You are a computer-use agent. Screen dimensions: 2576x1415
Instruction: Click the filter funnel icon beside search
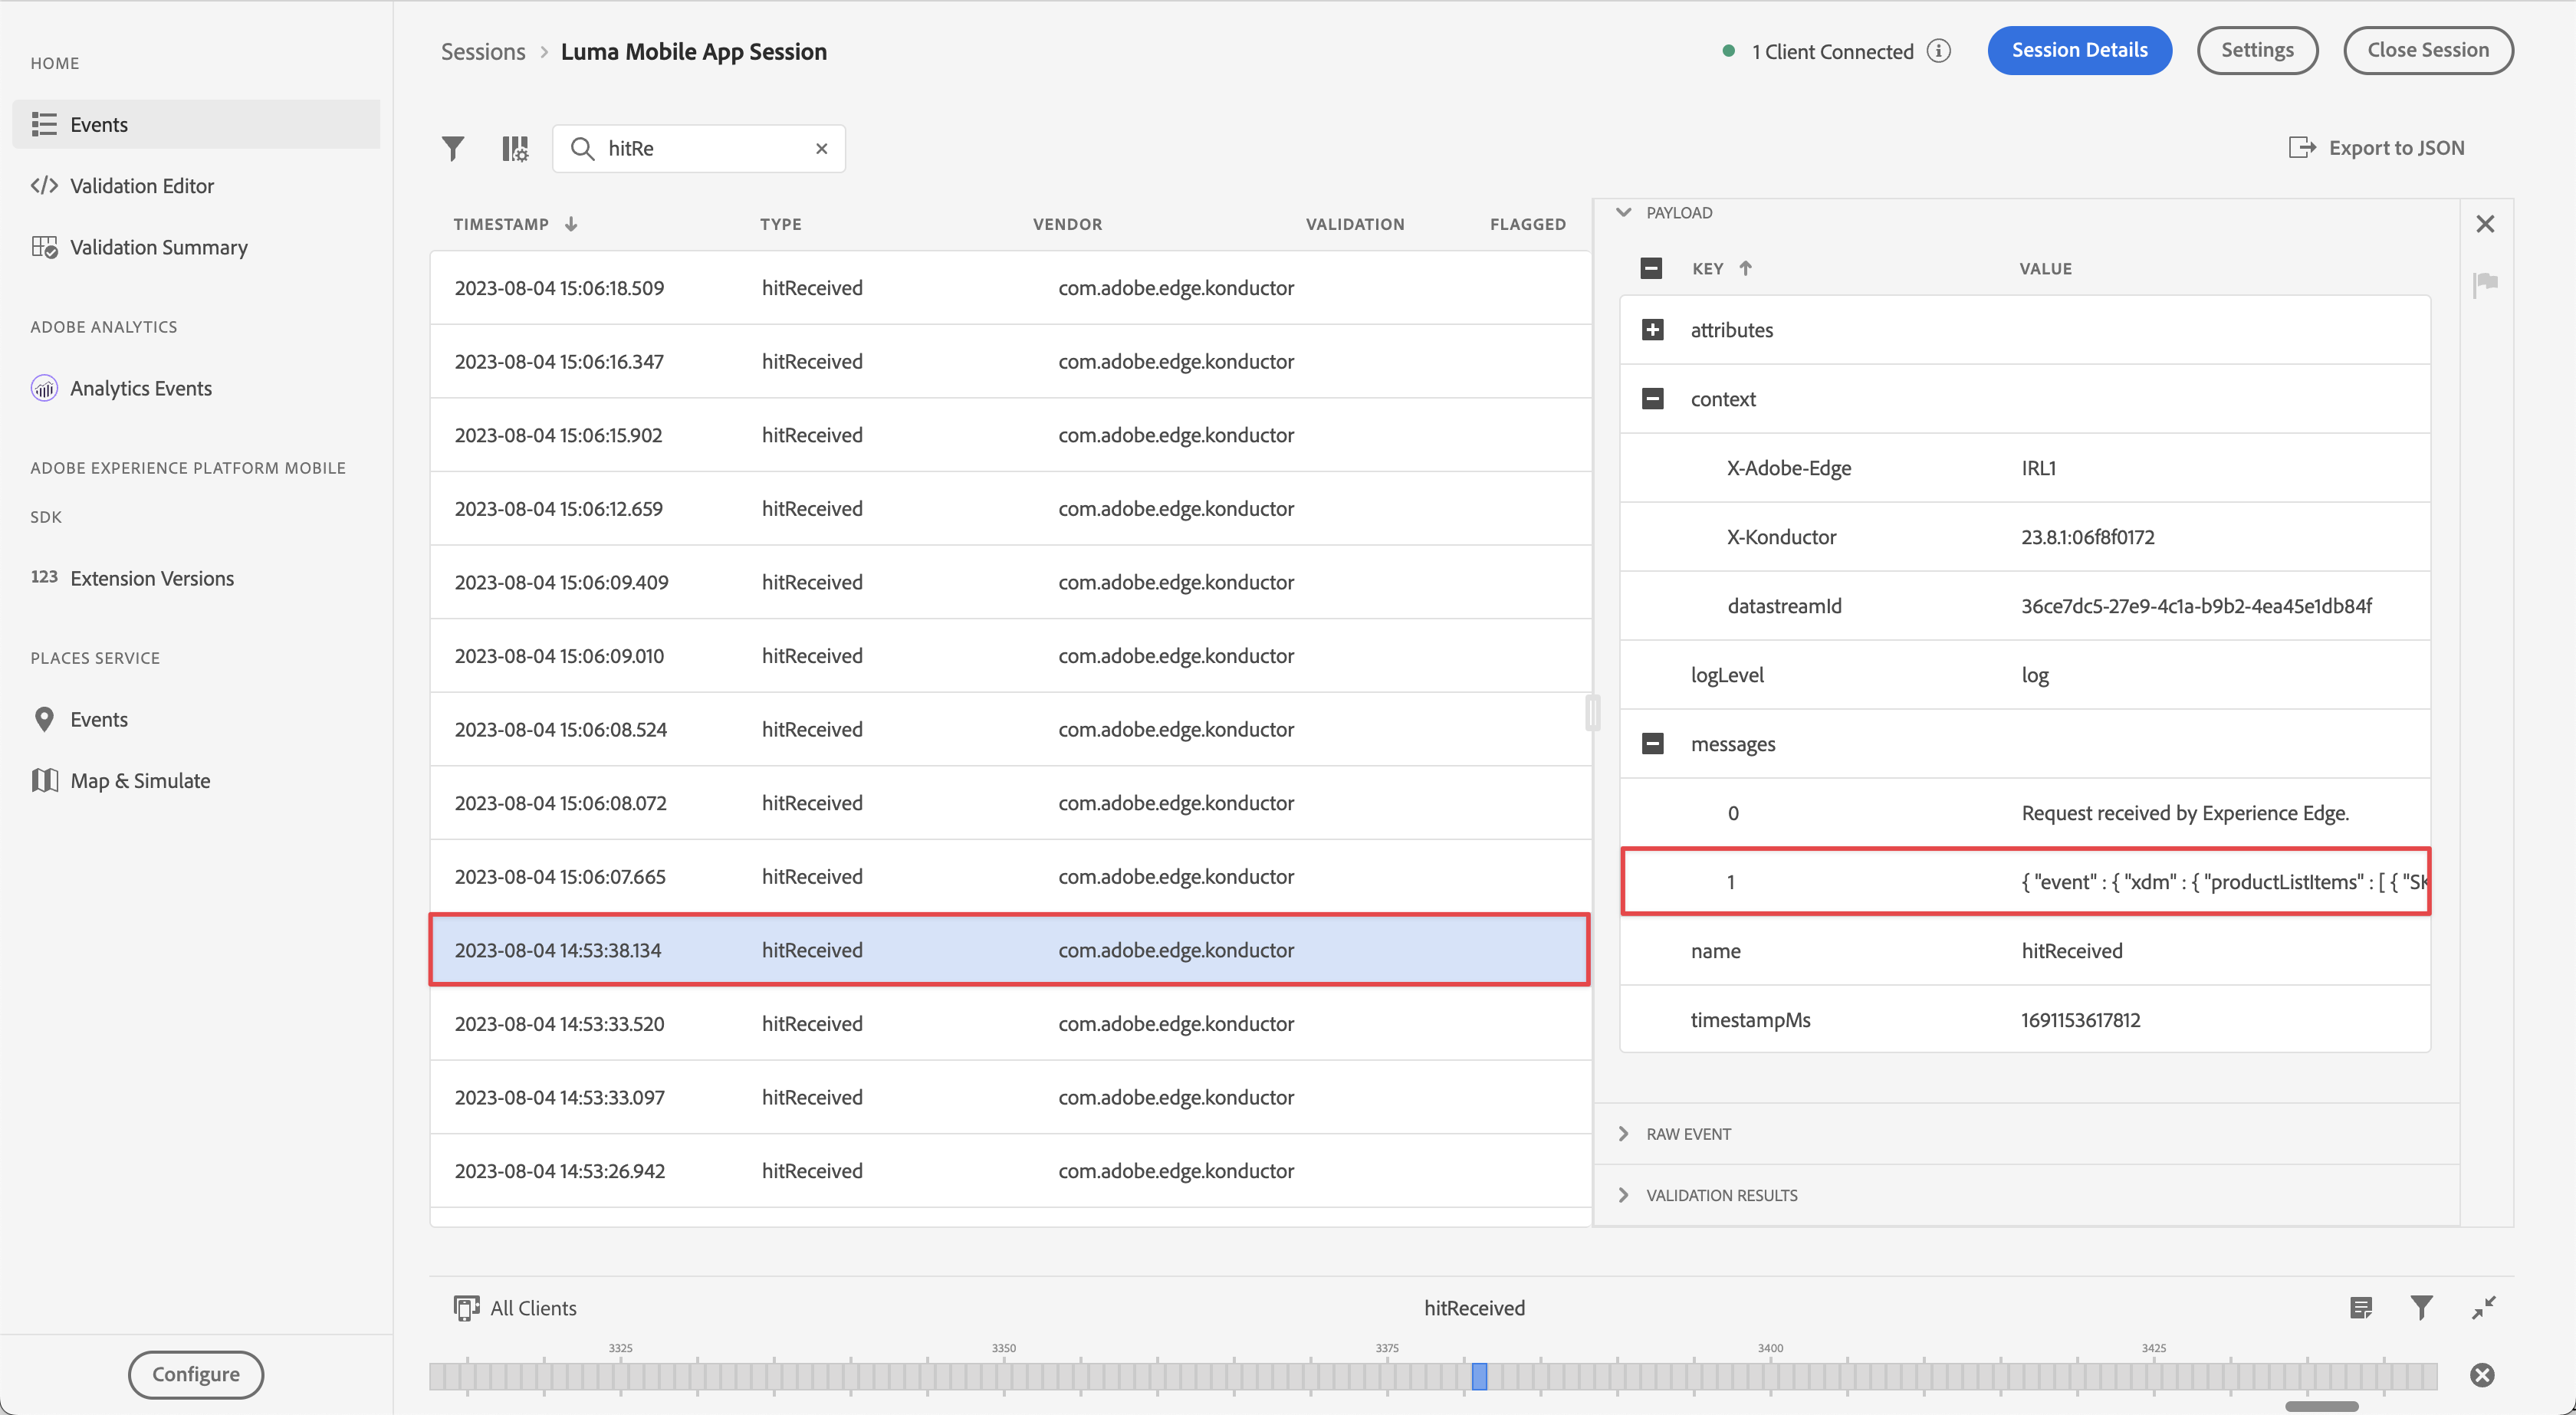point(453,149)
